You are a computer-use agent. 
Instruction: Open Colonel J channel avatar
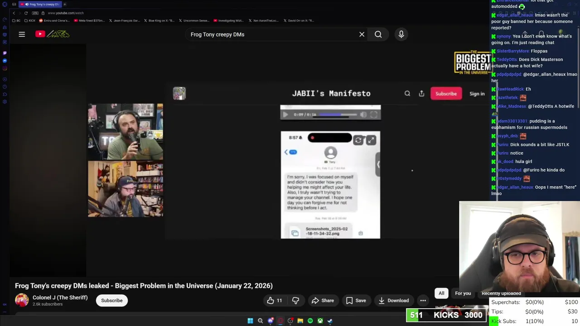22,300
